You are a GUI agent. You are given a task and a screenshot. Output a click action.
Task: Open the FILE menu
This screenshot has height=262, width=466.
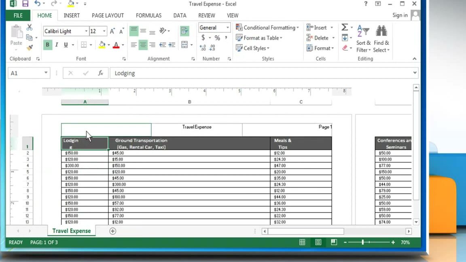tap(18, 15)
